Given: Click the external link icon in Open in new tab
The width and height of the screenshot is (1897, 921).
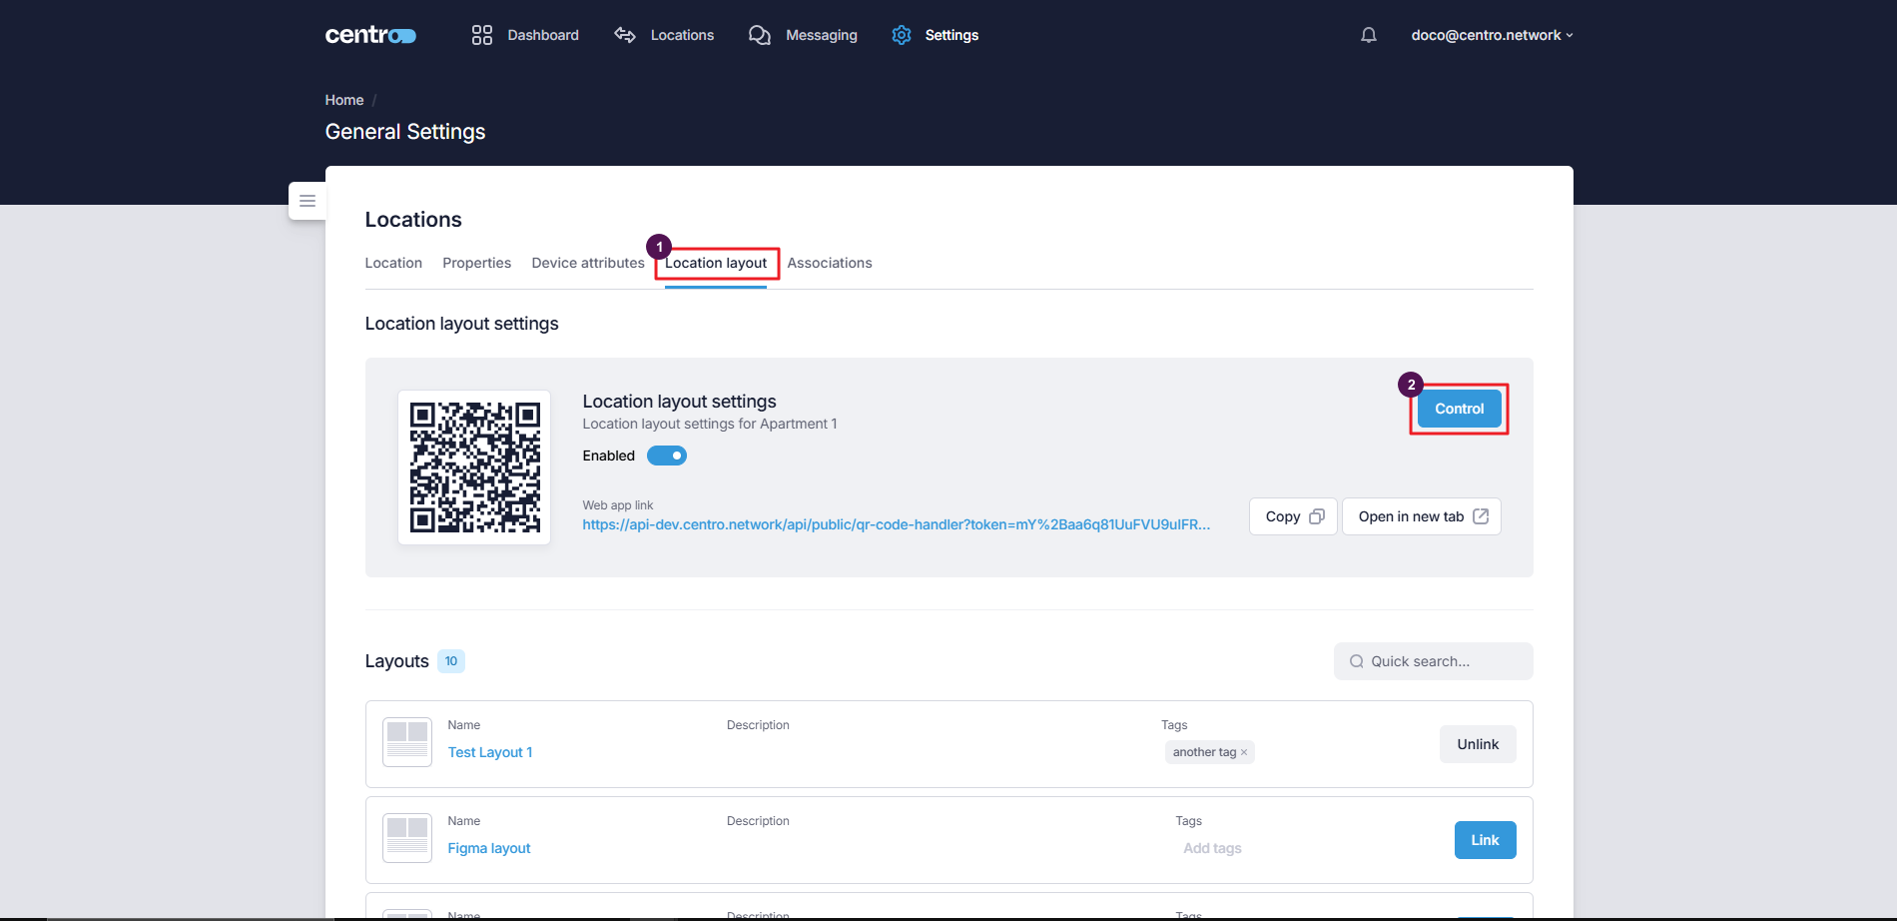Looking at the screenshot, I should click(x=1481, y=516).
